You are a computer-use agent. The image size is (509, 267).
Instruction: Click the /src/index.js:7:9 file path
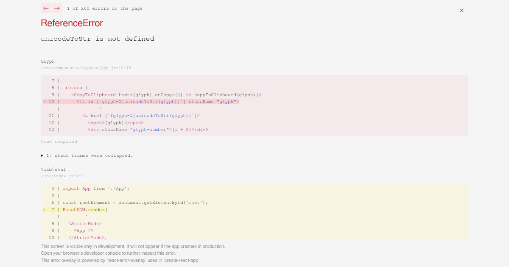tap(62, 176)
